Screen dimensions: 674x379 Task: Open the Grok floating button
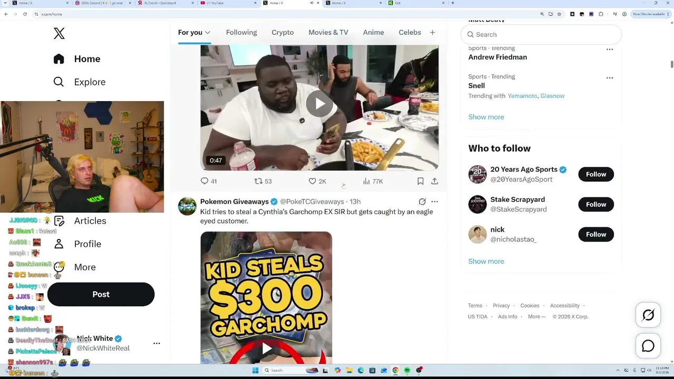(x=648, y=315)
